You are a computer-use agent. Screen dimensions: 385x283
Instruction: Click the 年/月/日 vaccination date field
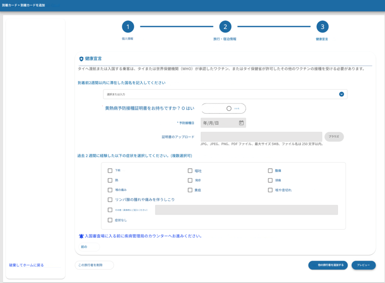pos(223,123)
